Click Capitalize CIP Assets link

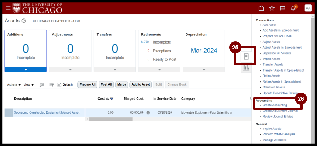tap(277, 53)
